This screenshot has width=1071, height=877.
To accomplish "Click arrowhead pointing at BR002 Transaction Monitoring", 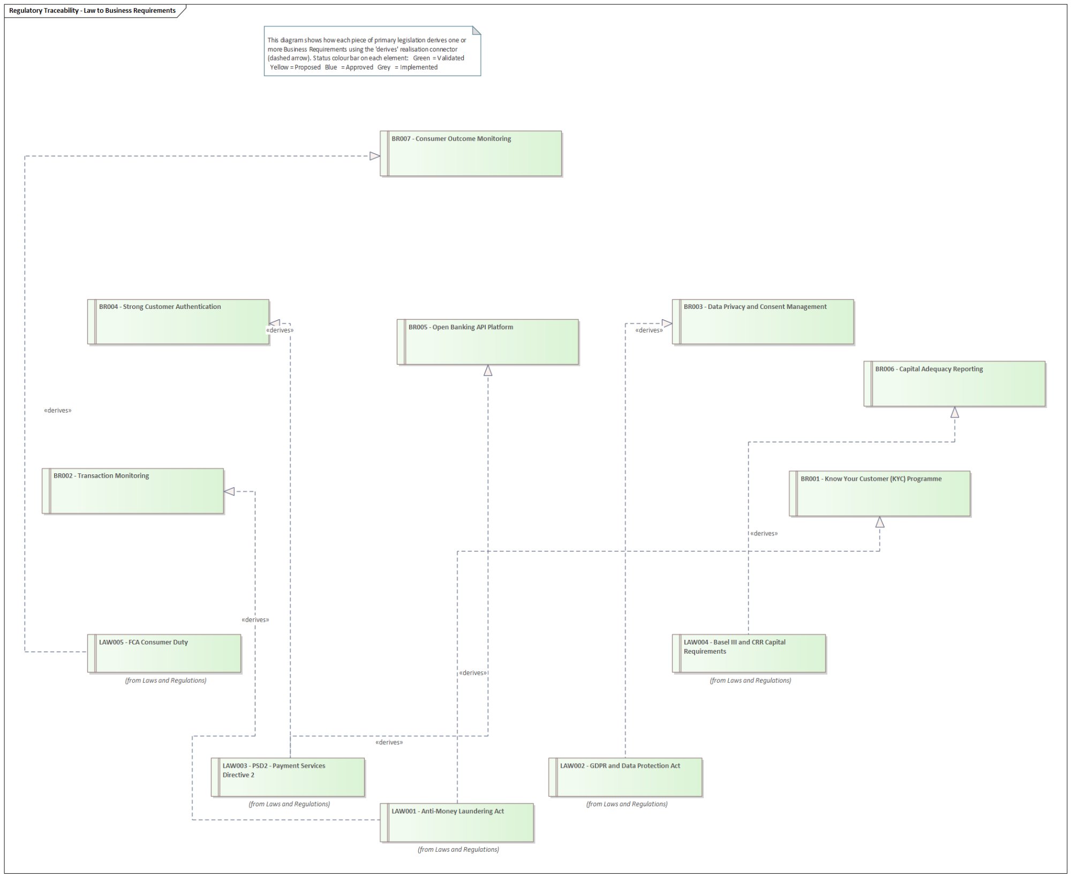I will 229,492.
